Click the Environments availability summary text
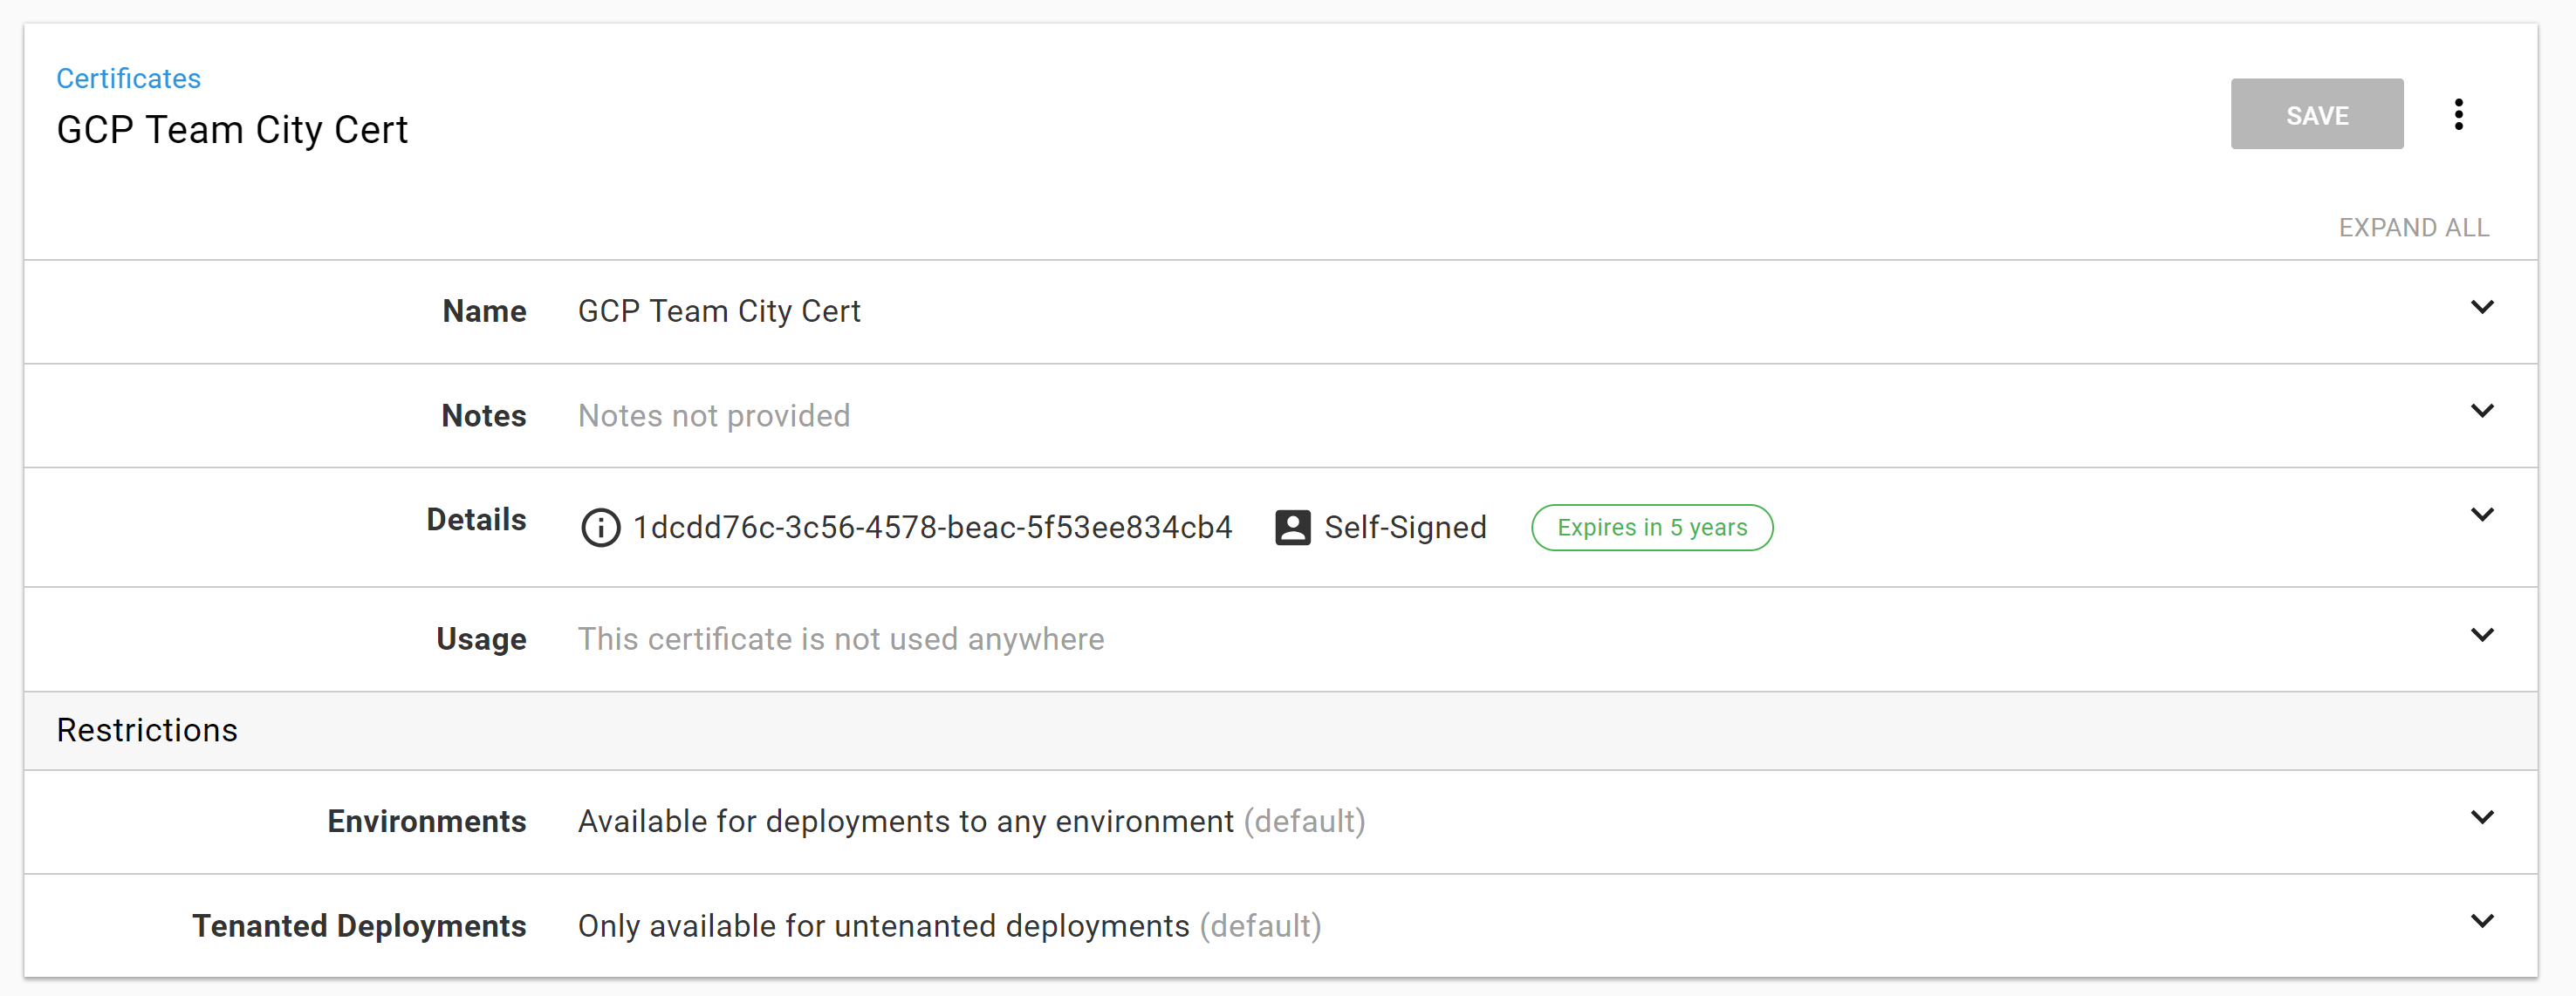The width and height of the screenshot is (2576, 996). click(x=905, y=822)
